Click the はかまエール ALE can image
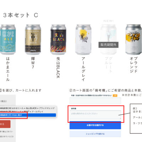Image resolution: width=142 pixels, height=142 pixels. (8, 39)
